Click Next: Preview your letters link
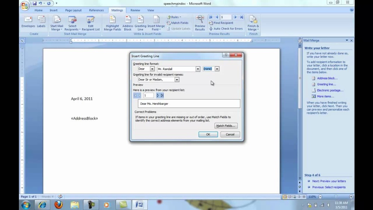Viewport: 373px width, 210px height. click(x=329, y=181)
